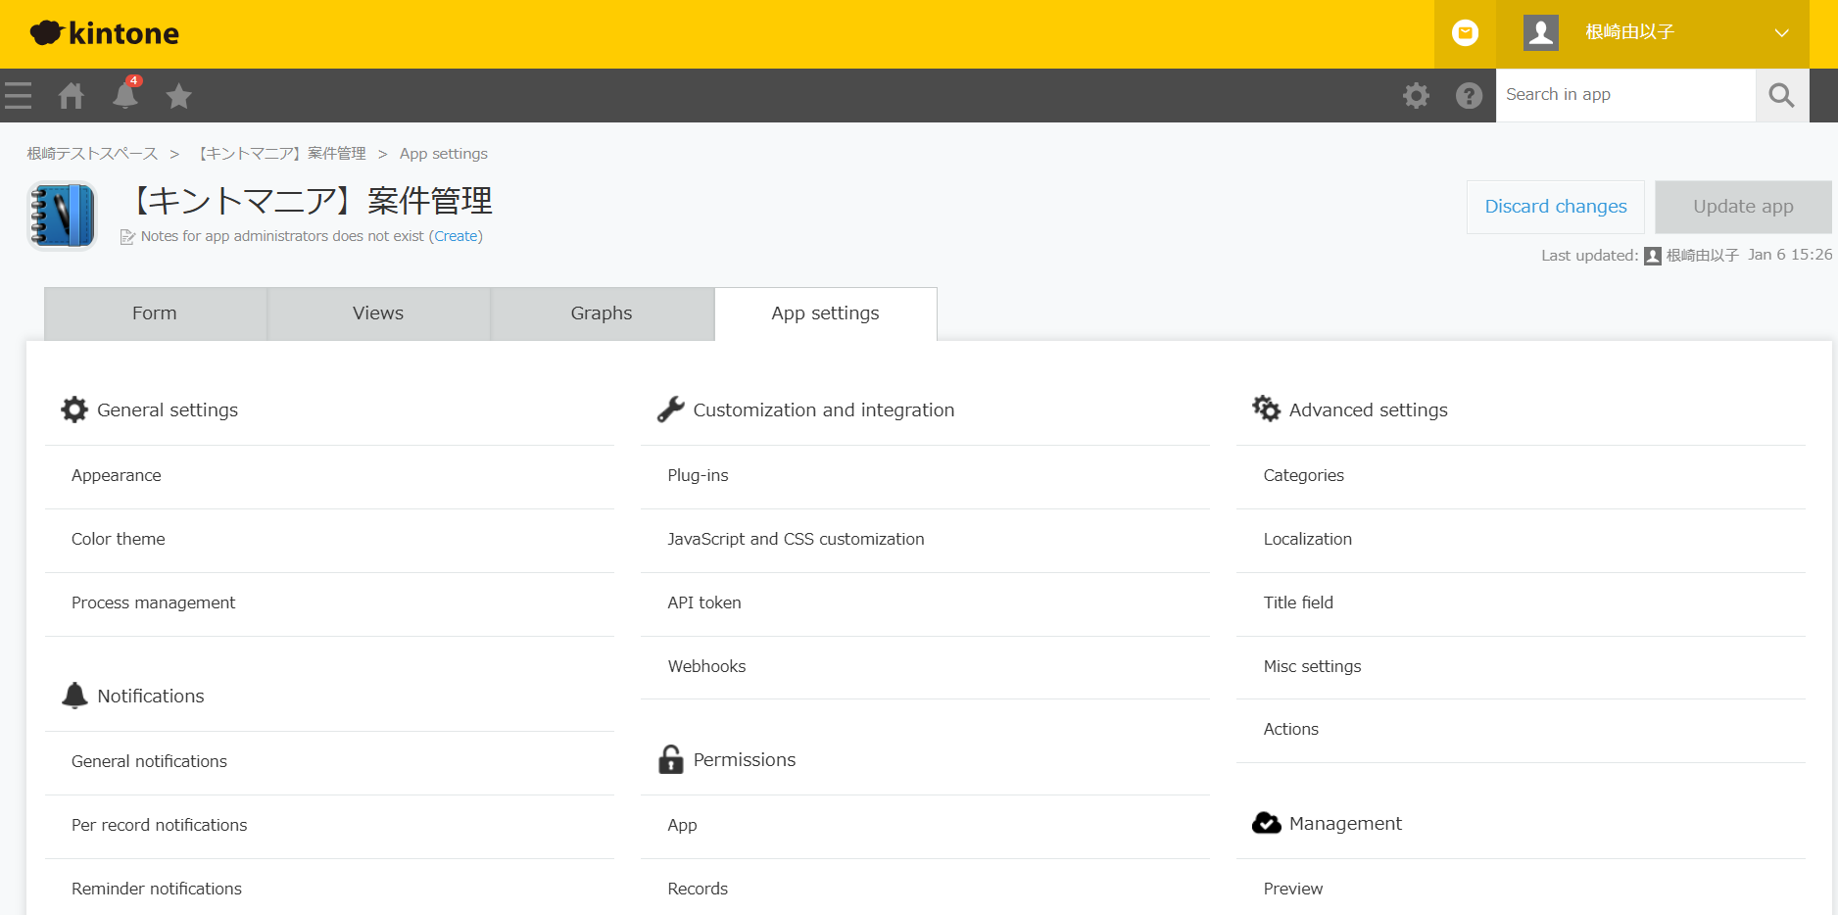Open the notifications bell icon
1838x915 pixels.
click(x=125, y=96)
